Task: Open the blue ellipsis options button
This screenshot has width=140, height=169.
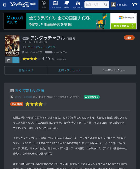Action: click(16, 60)
